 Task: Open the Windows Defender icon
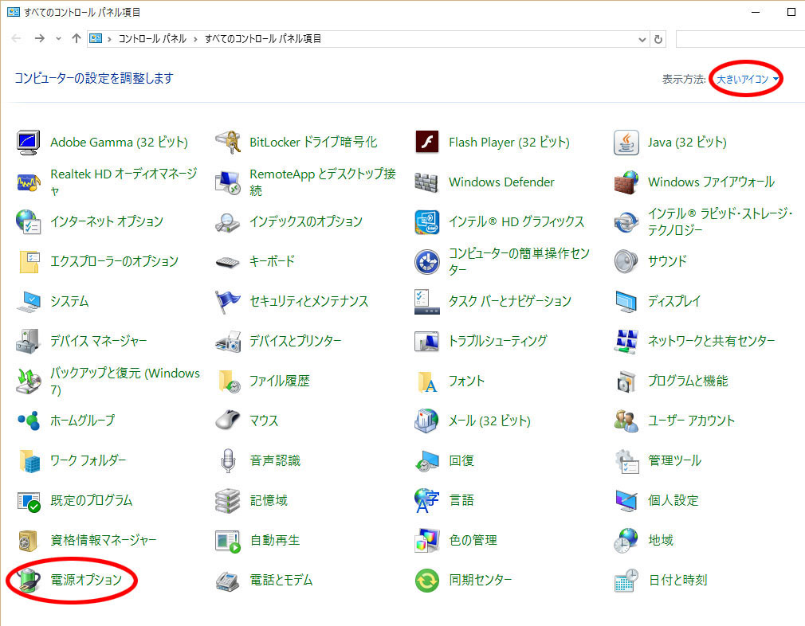(426, 182)
